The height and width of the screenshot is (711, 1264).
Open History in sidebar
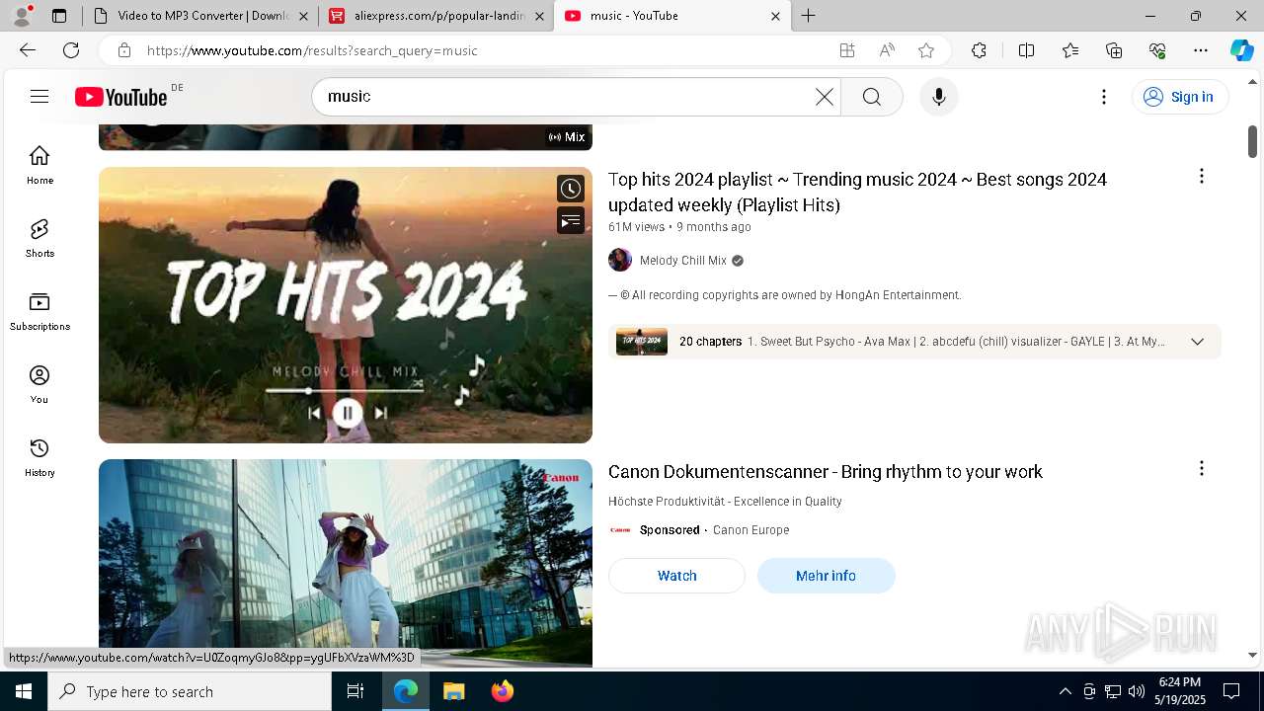pos(39,457)
